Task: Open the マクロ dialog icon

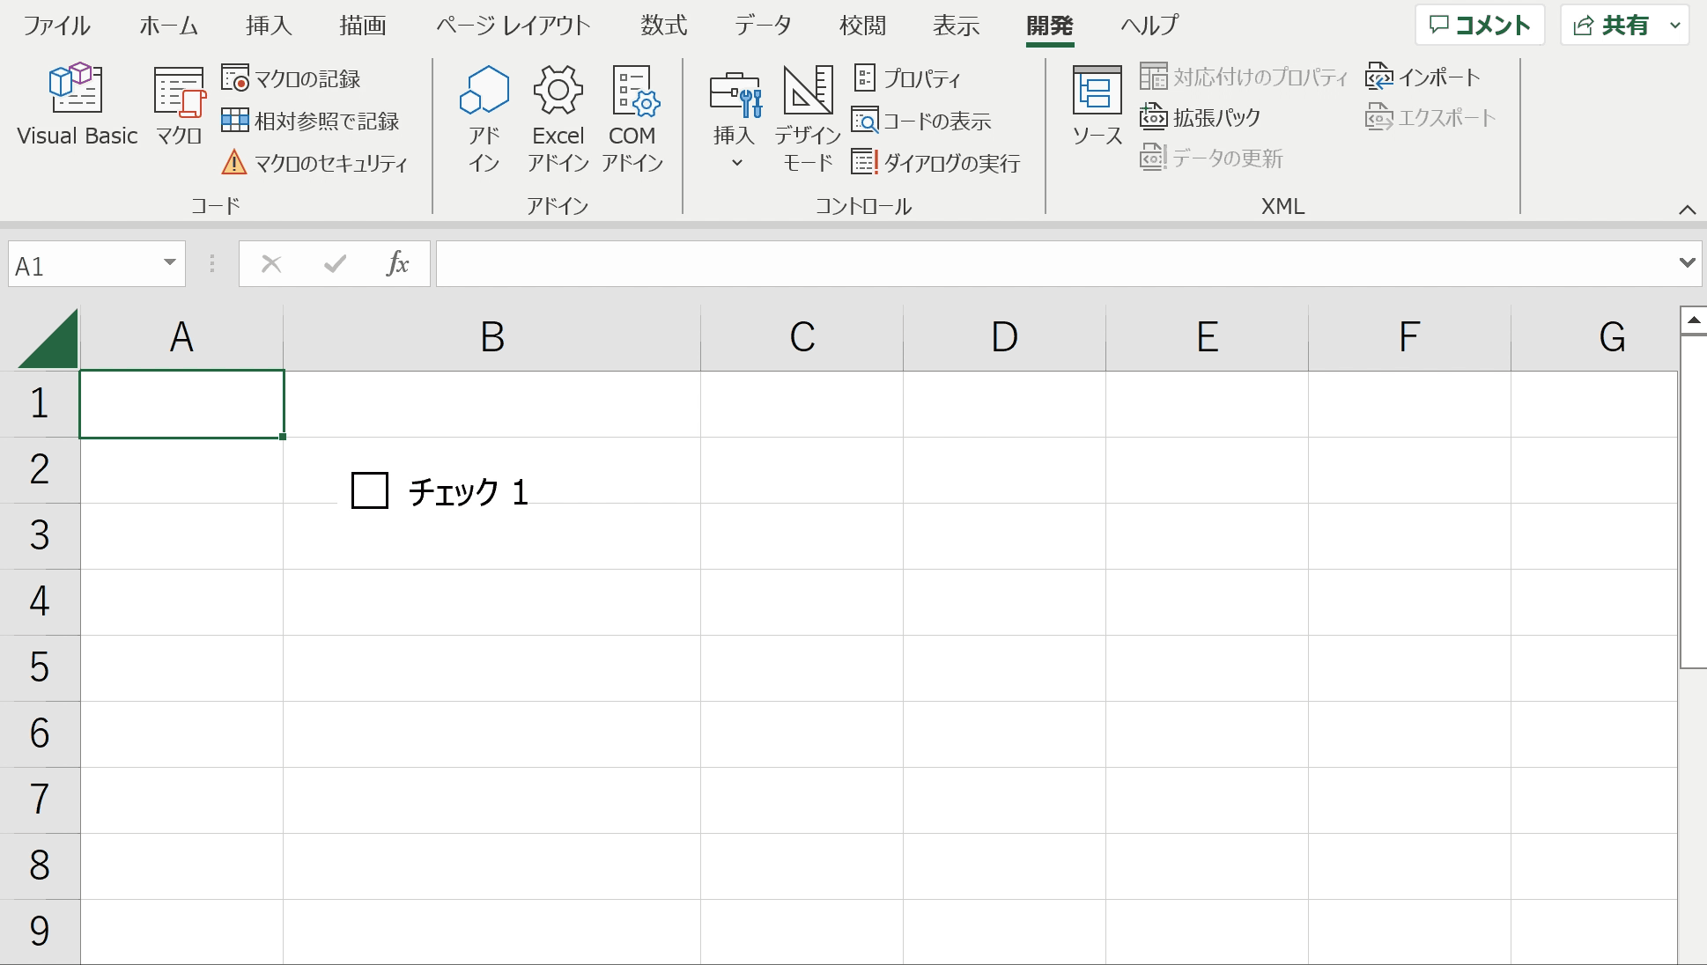Action: pyautogui.click(x=180, y=104)
